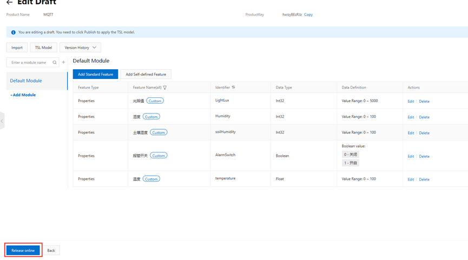468x260 pixels.
Task: Delete the AlarmSwitch property
Action: coord(424,156)
